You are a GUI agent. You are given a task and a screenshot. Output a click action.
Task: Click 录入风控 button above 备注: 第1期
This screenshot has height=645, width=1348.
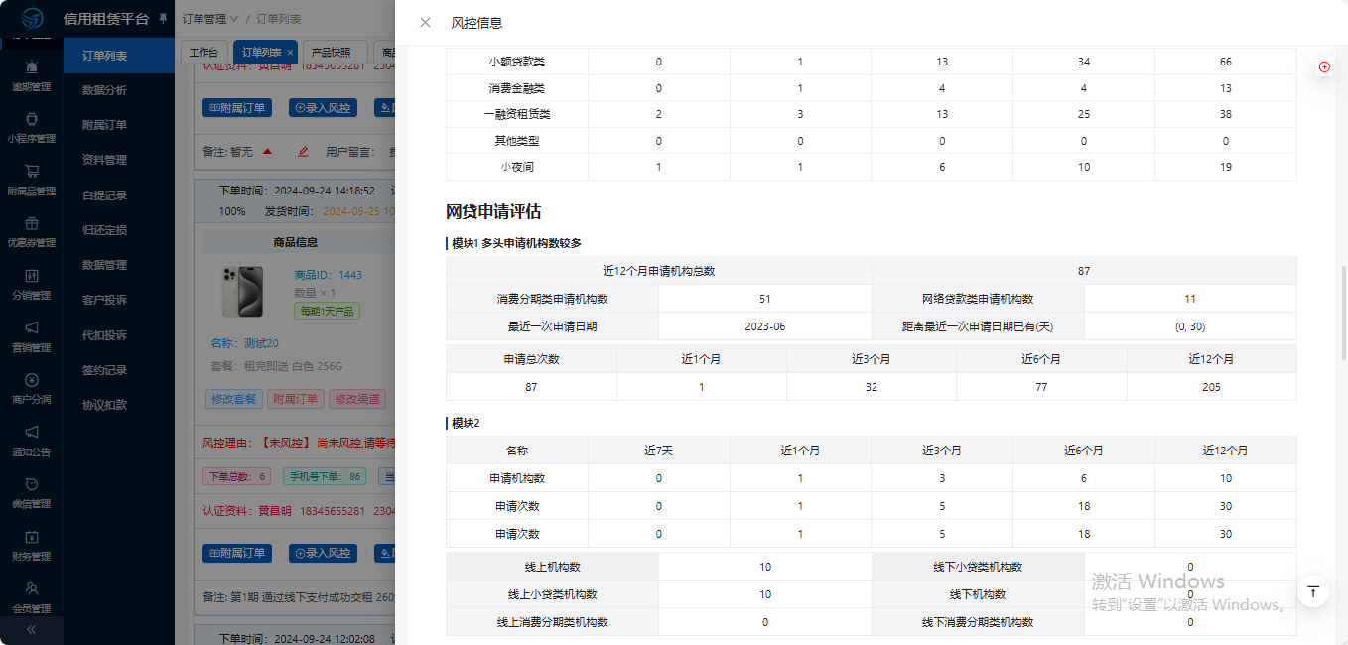(x=323, y=553)
